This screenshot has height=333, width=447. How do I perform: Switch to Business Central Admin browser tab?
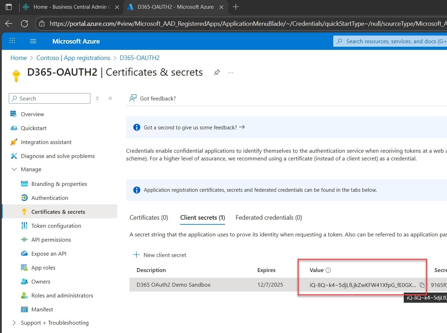point(70,7)
